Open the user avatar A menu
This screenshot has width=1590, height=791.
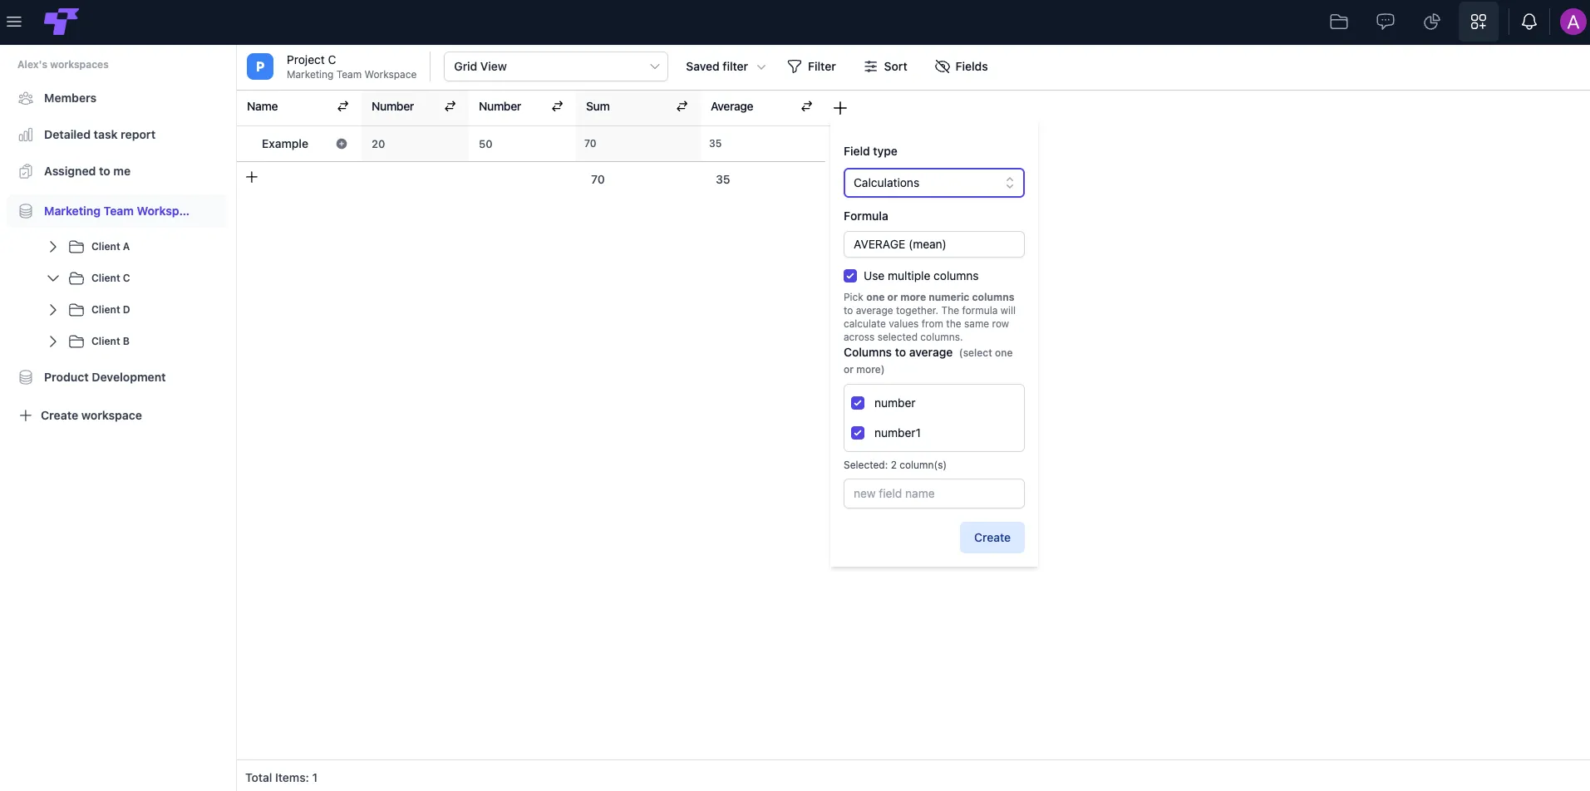point(1573,22)
